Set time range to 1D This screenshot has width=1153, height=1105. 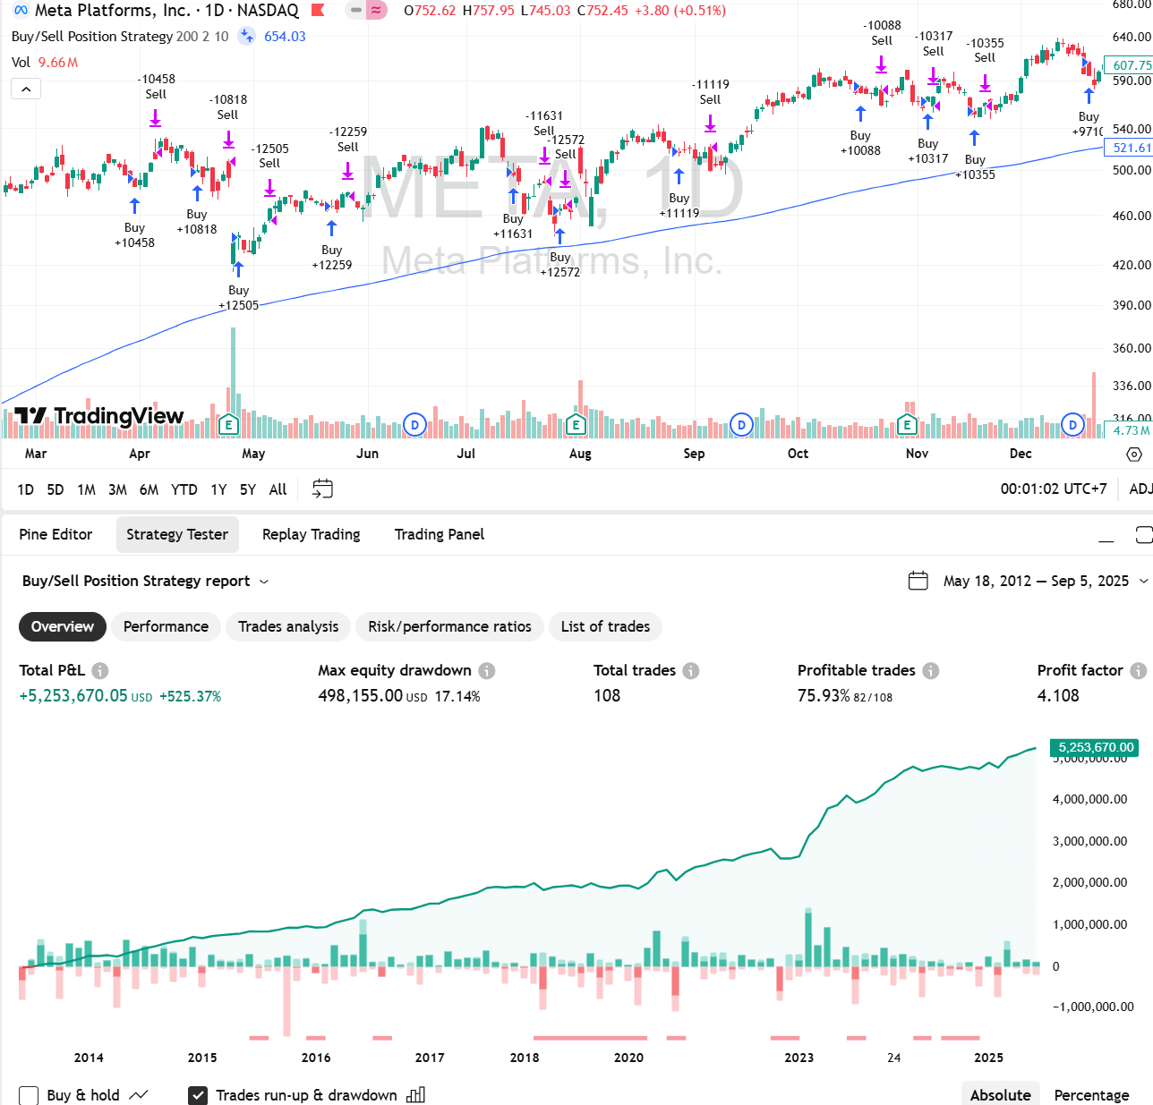26,489
